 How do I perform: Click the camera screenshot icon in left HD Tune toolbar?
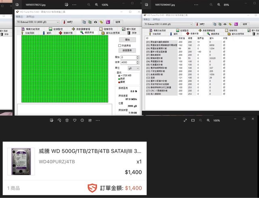tap(96, 22)
